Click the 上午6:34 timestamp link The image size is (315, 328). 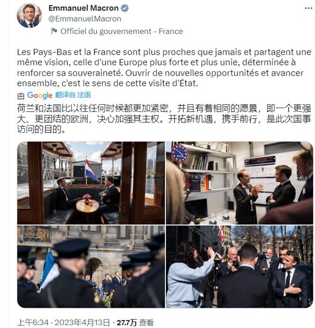[x=33, y=322]
